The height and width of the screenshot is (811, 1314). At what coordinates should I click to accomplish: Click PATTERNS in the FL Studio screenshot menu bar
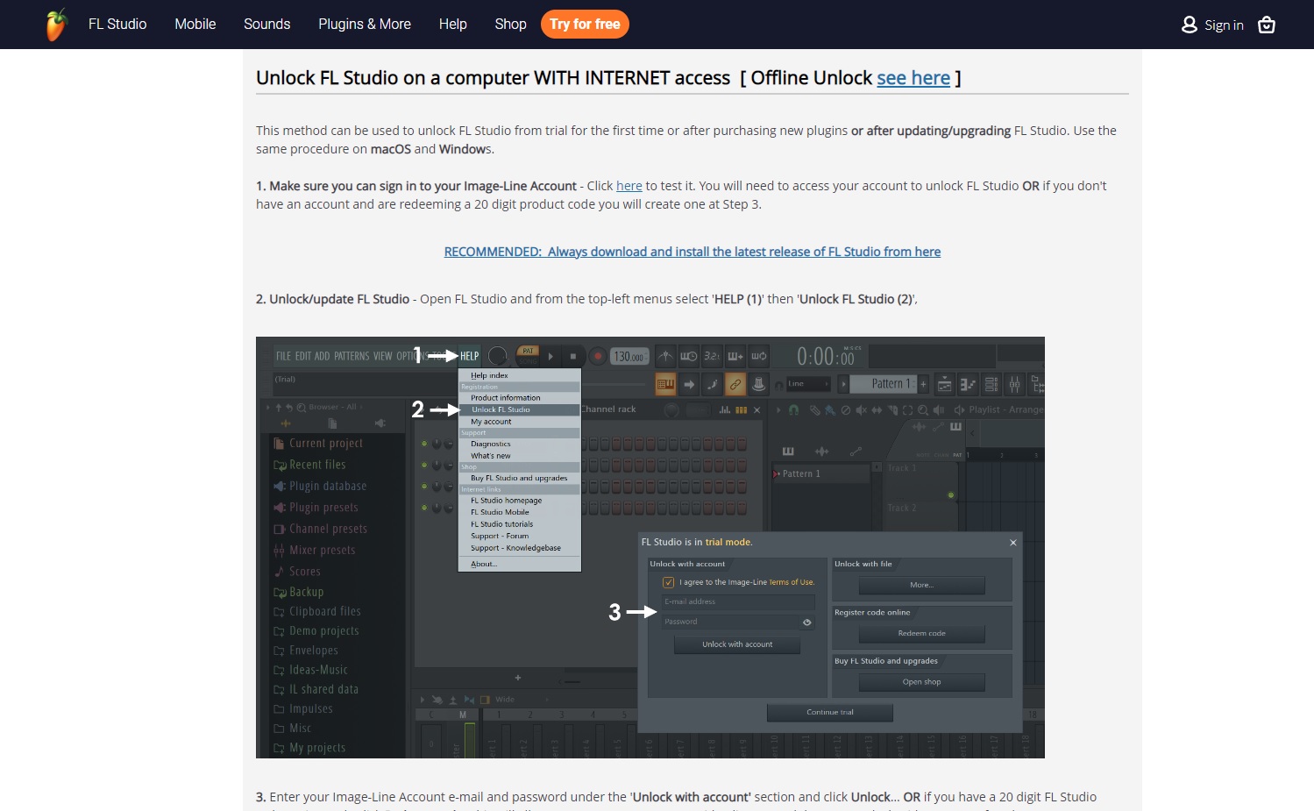pyautogui.click(x=352, y=356)
